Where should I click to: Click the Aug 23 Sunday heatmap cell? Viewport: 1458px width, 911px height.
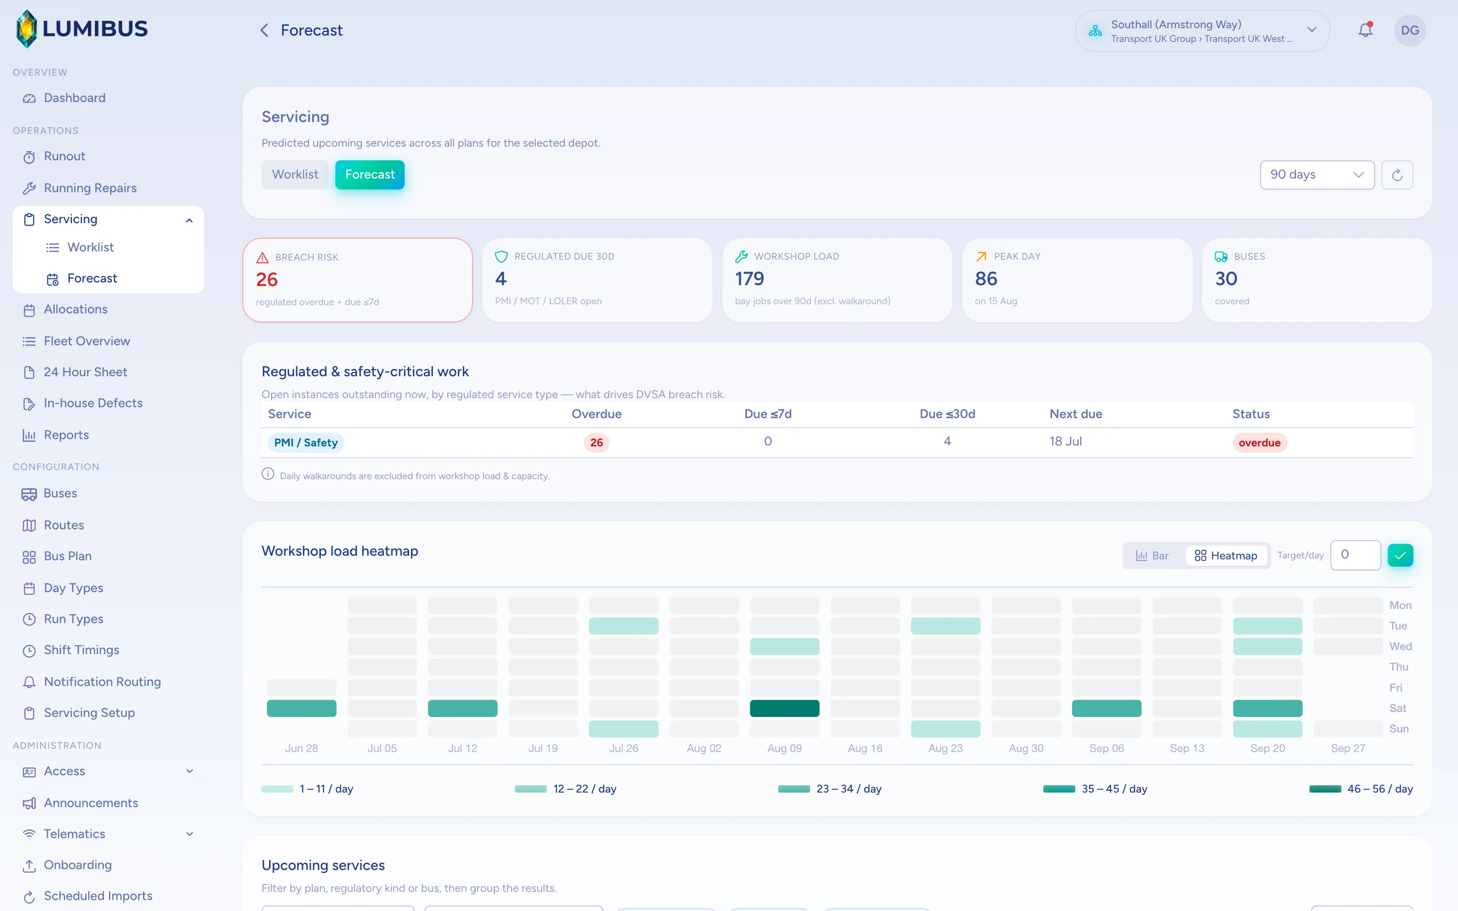tap(945, 729)
